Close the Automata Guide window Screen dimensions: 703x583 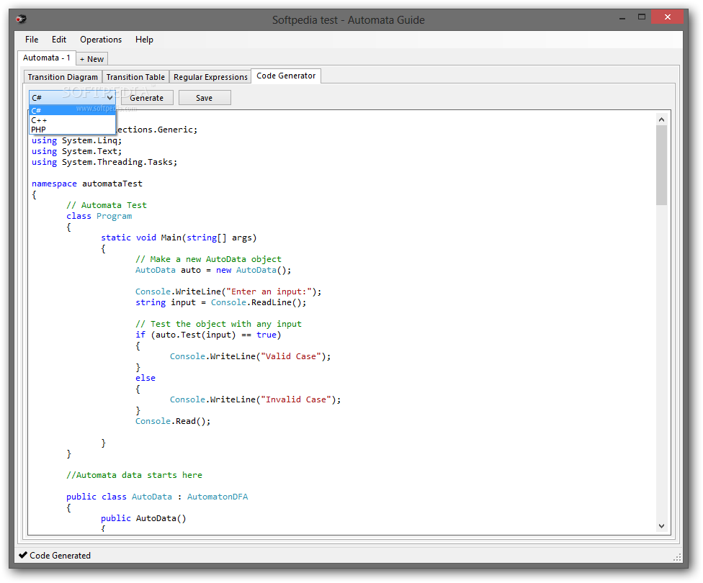(668, 17)
